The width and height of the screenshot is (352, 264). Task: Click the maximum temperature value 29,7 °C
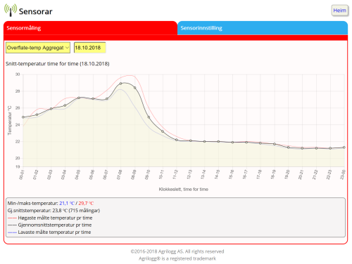coord(86,203)
